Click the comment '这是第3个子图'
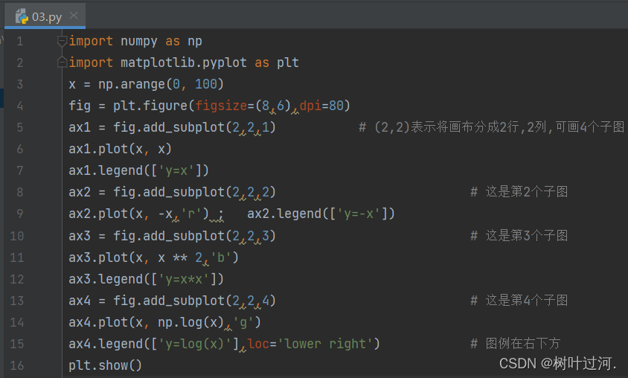Screen dimensions: 628x378 (x=519, y=235)
